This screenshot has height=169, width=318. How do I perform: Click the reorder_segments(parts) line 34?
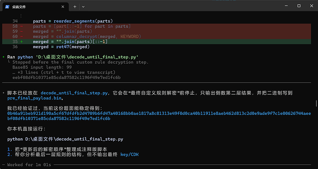click(x=73, y=21)
